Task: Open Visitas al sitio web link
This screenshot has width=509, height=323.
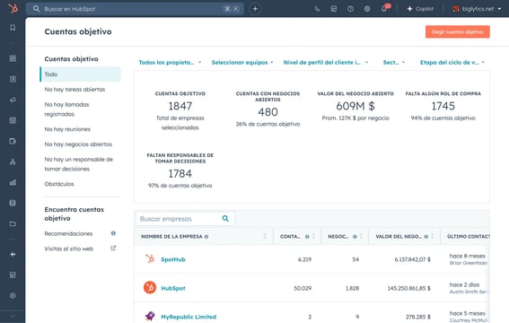Action: [x=69, y=249]
